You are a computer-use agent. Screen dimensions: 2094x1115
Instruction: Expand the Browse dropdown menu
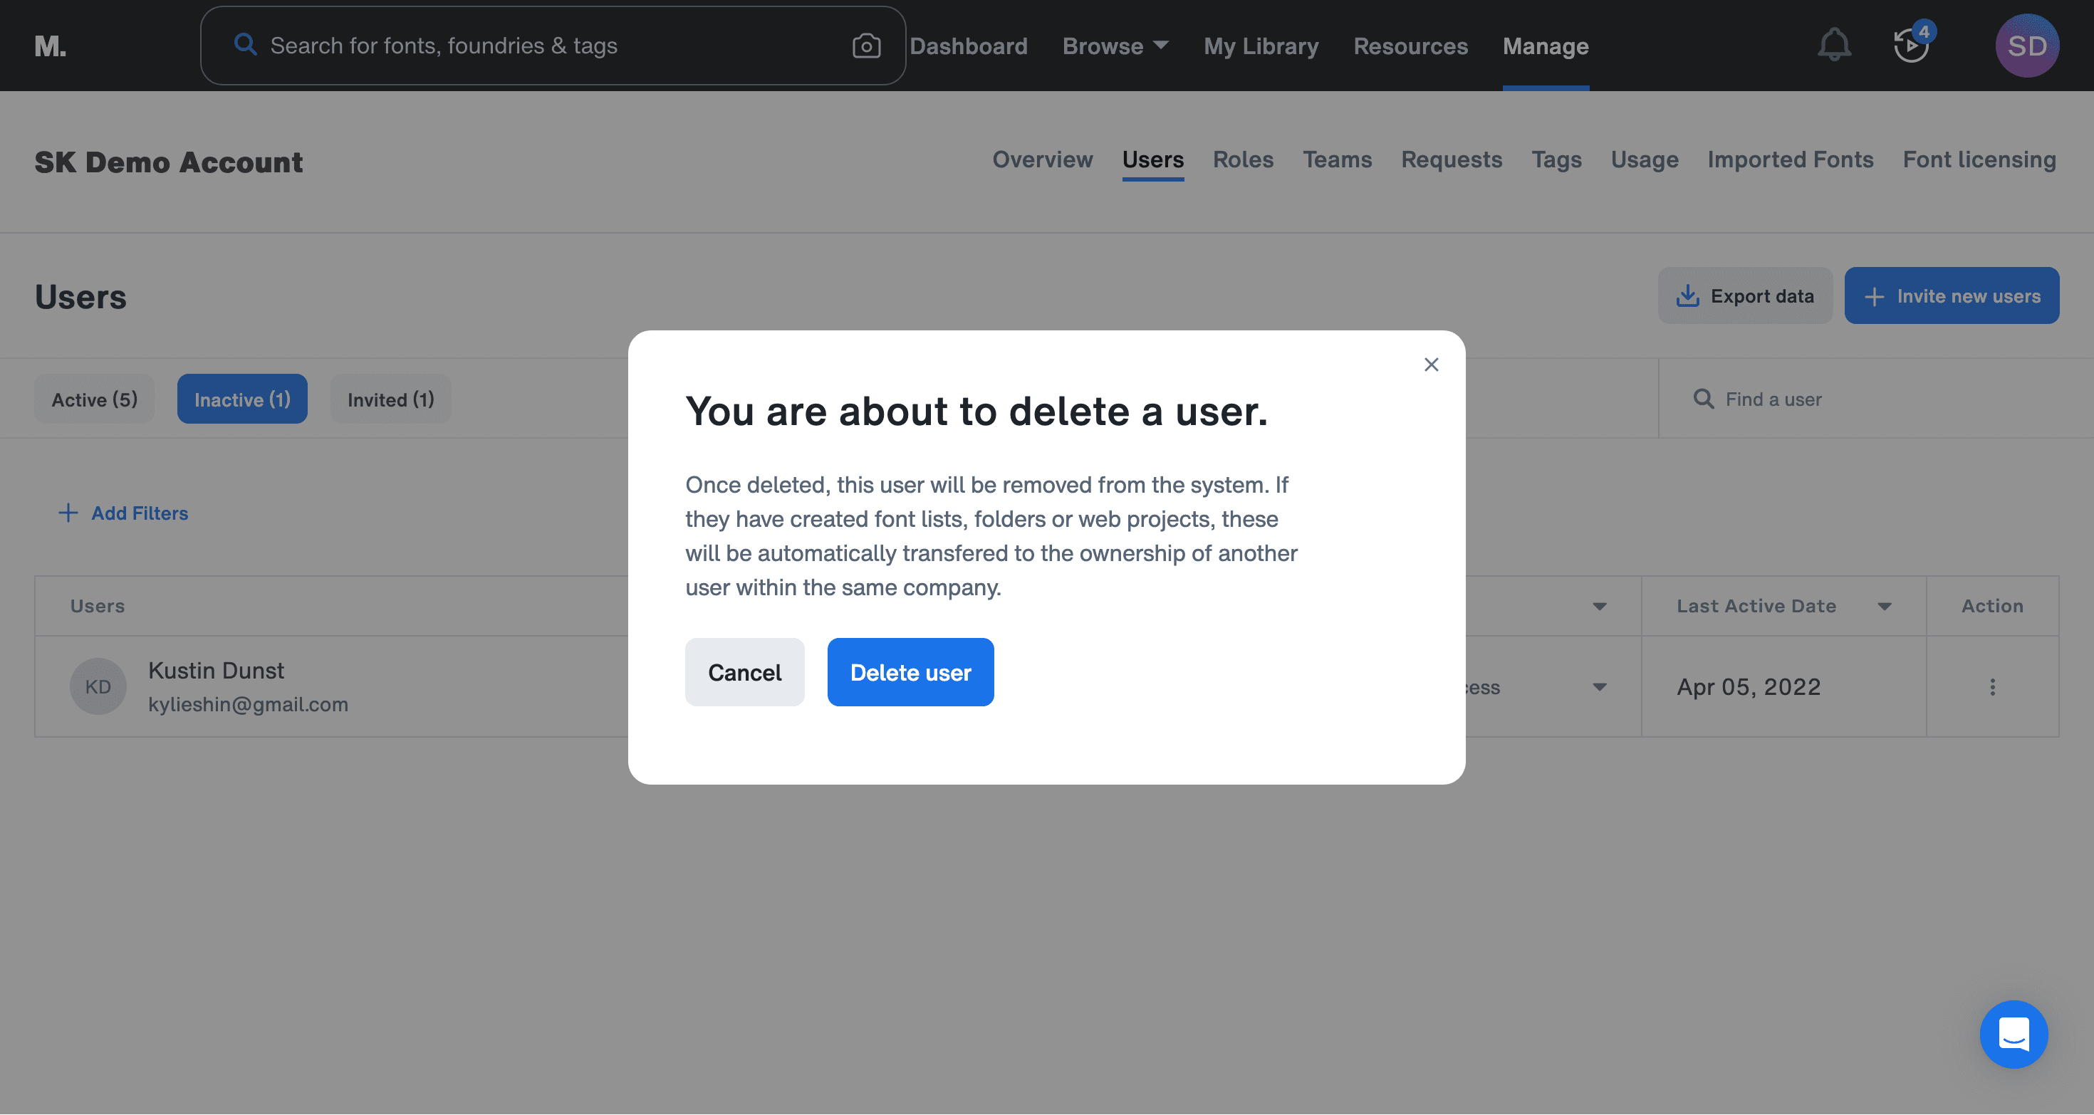[x=1115, y=46]
